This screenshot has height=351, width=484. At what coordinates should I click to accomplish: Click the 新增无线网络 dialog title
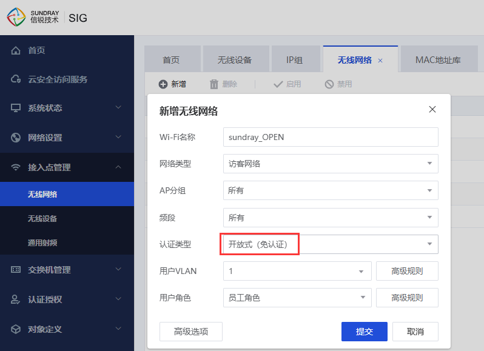pos(189,111)
